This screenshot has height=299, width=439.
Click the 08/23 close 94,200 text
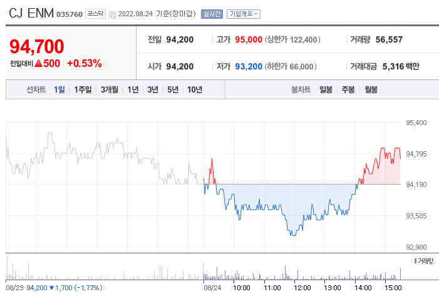click(37, 288)
